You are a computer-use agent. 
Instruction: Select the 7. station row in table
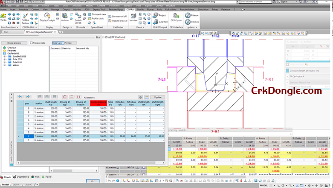click(x=91, y=136)
